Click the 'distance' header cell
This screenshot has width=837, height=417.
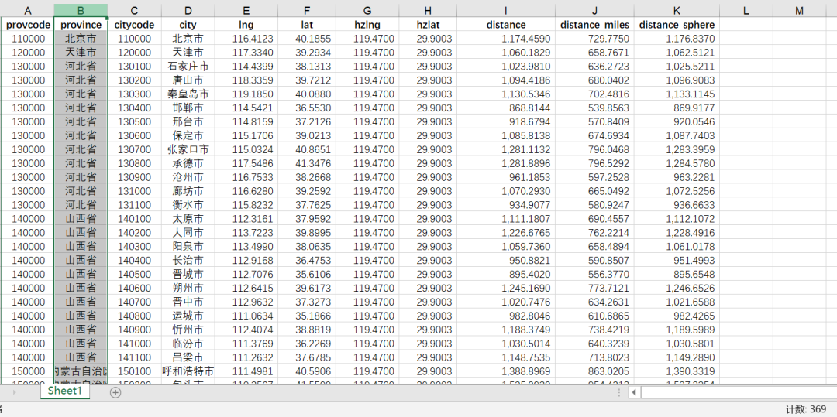coord(505,25)
